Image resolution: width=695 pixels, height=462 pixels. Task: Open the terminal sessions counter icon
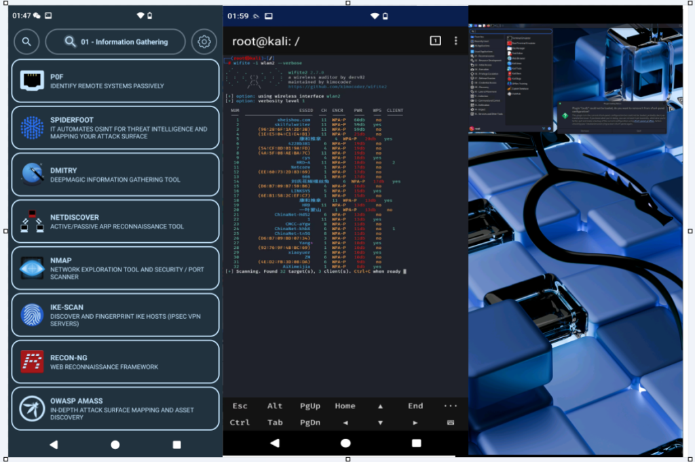(x=435, y=41)
